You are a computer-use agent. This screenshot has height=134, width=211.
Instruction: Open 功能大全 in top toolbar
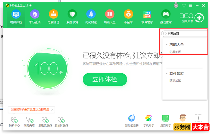[110, 17]
